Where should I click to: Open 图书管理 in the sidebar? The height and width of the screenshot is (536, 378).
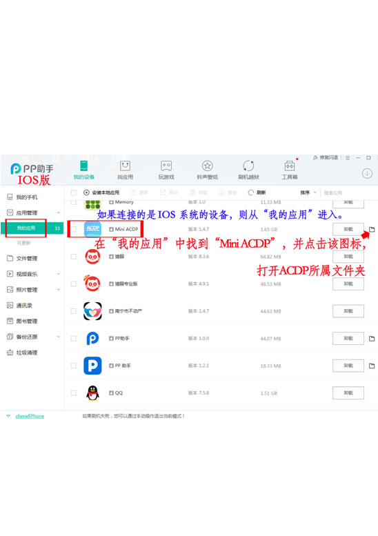tap(23, 321)
